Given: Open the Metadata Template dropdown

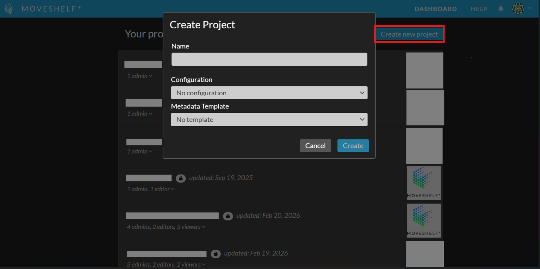Looking at the screenshot, I should 269,119.
